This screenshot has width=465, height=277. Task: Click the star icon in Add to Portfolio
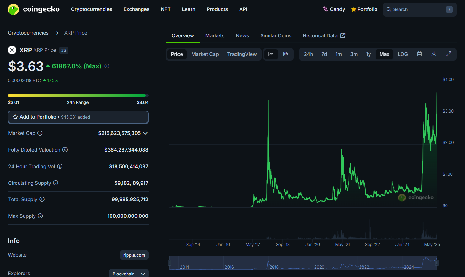(15, 117)
